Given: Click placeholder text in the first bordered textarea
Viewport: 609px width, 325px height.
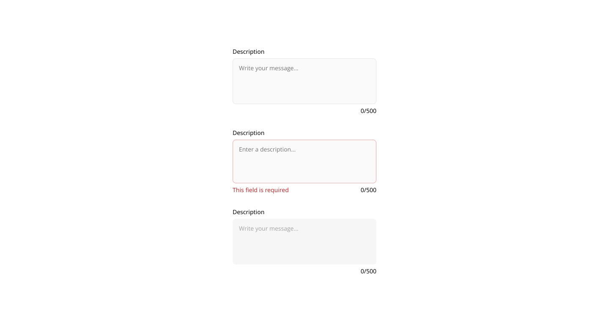Looking at the screenshot, I should [x=269, y=68].
